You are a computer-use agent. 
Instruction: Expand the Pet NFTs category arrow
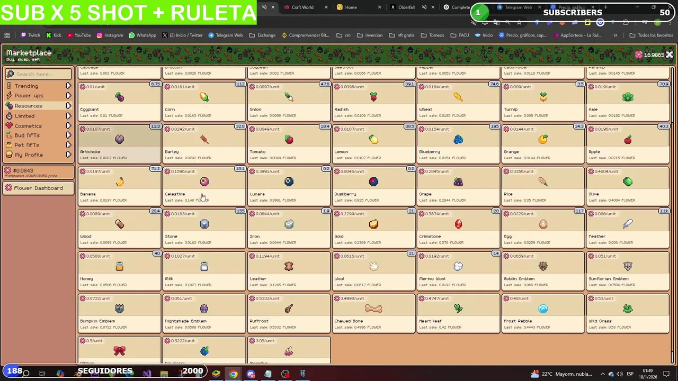click(68, 145)
